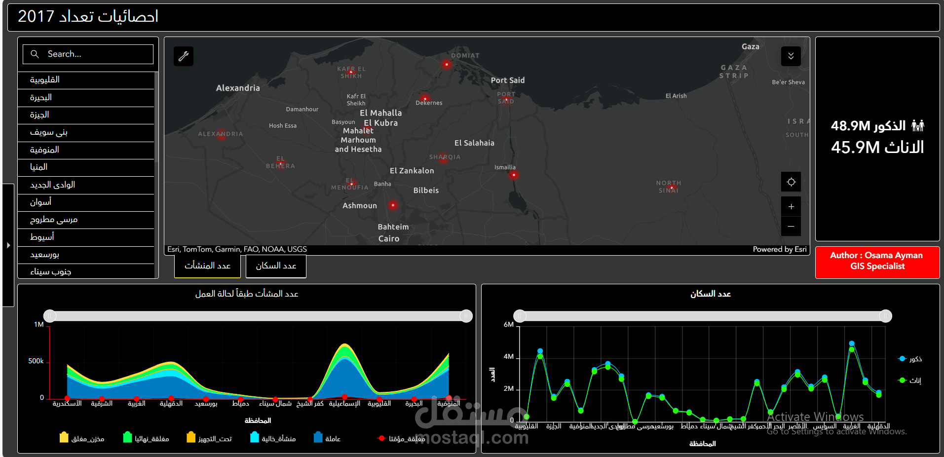This screenshot has width=944, height=457.
Task: Collapse the map panel with the double chevron
Action: coord(791,56)
